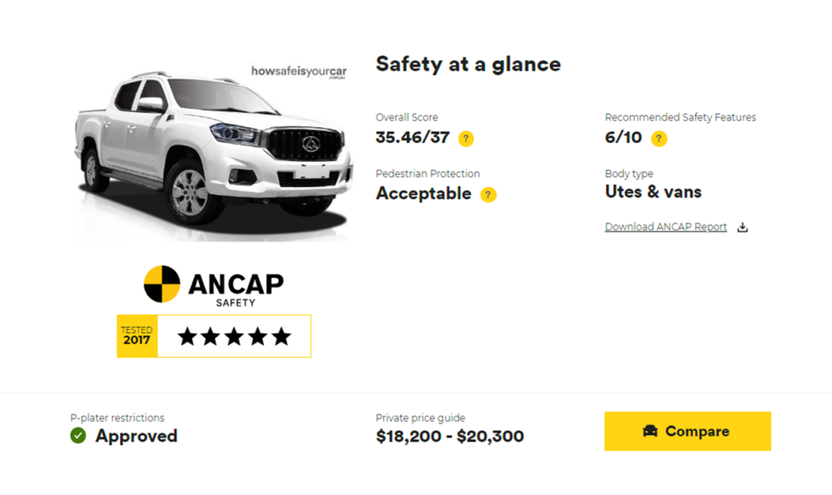Open the Overall Score help icon

coord(466,138)
